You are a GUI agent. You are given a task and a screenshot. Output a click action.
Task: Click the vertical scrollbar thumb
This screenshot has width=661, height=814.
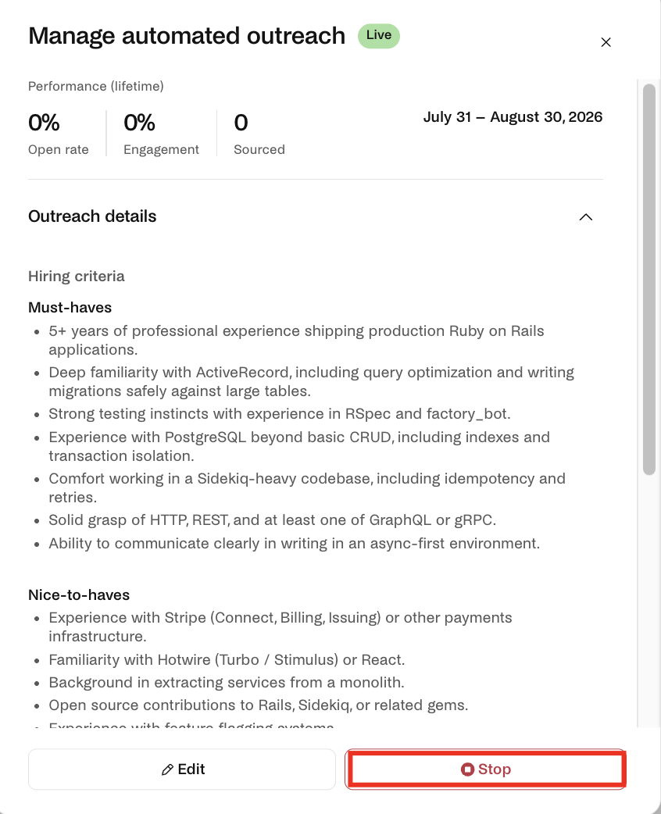[649, 280]
